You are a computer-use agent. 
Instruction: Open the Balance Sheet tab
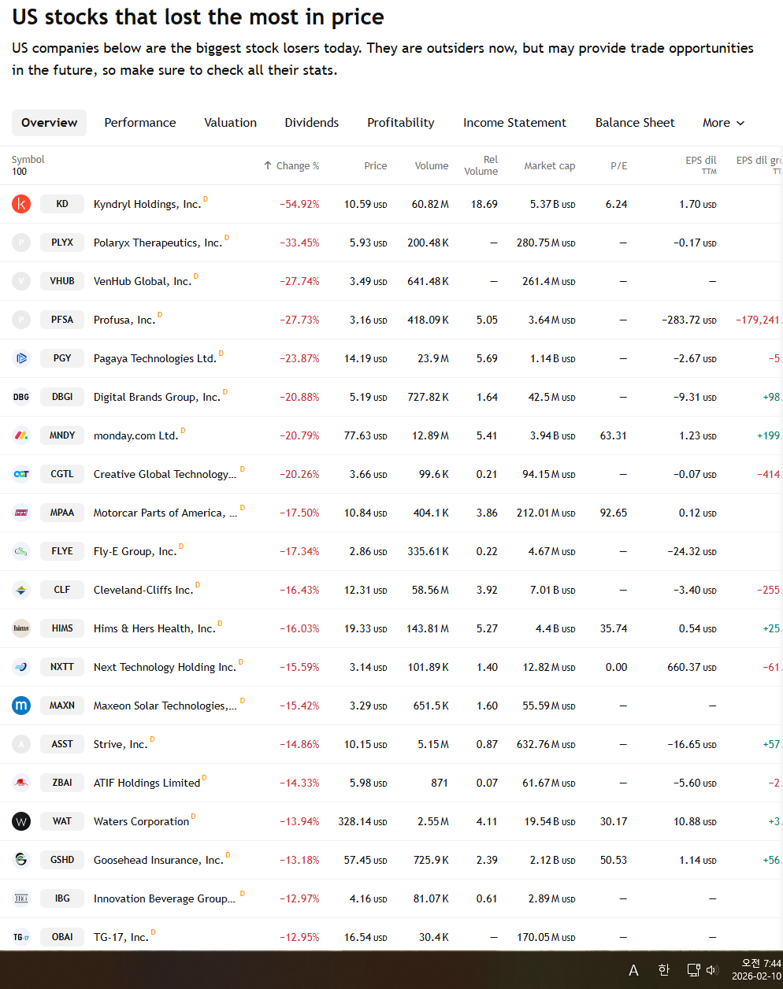(x=635, y=123)
